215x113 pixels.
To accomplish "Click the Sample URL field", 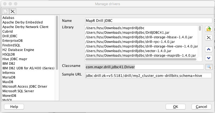I will pyautogui.click(x=148, y=76).
